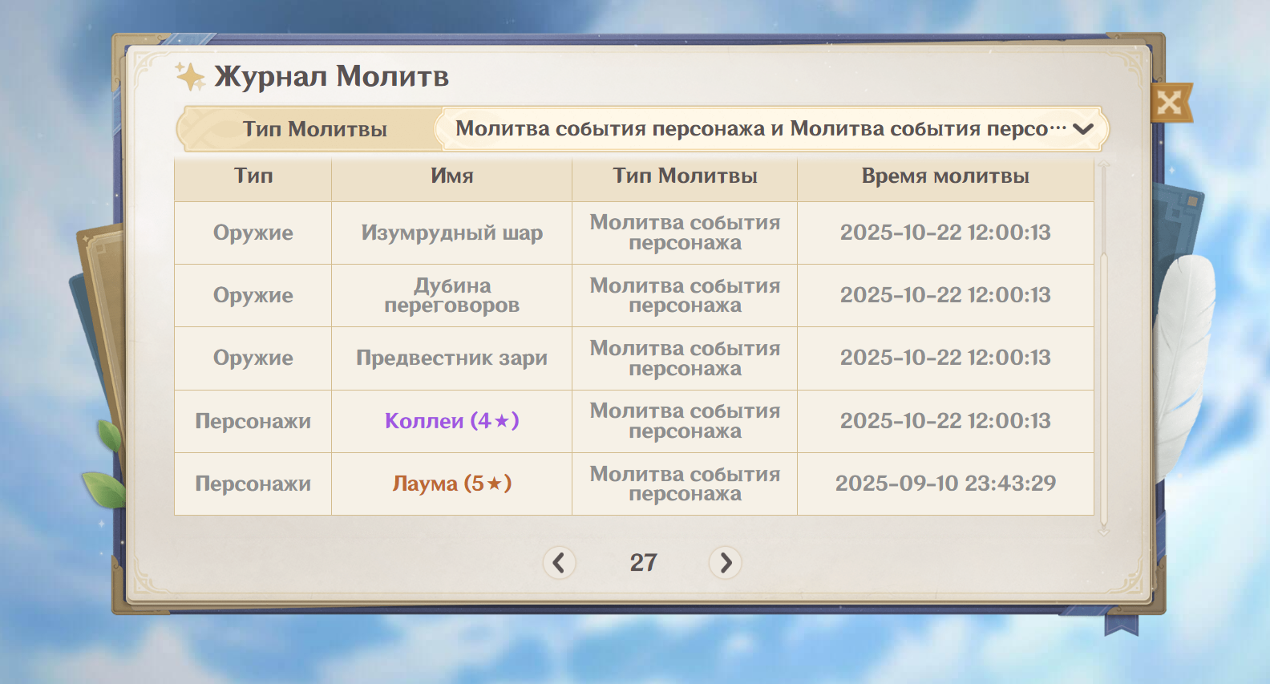The image size is (1270, 684).
Task: Click Персонажи in the Лаума row
Action: click(x=253, y=484)
